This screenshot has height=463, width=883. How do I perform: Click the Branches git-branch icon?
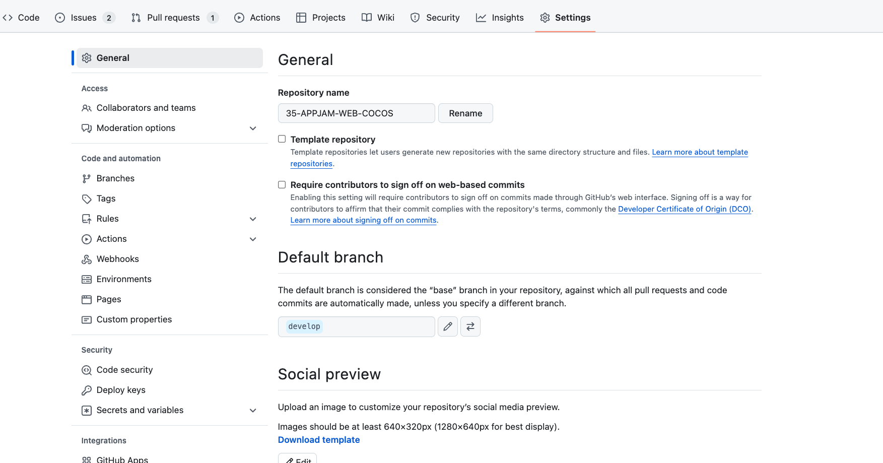point(87,178)
